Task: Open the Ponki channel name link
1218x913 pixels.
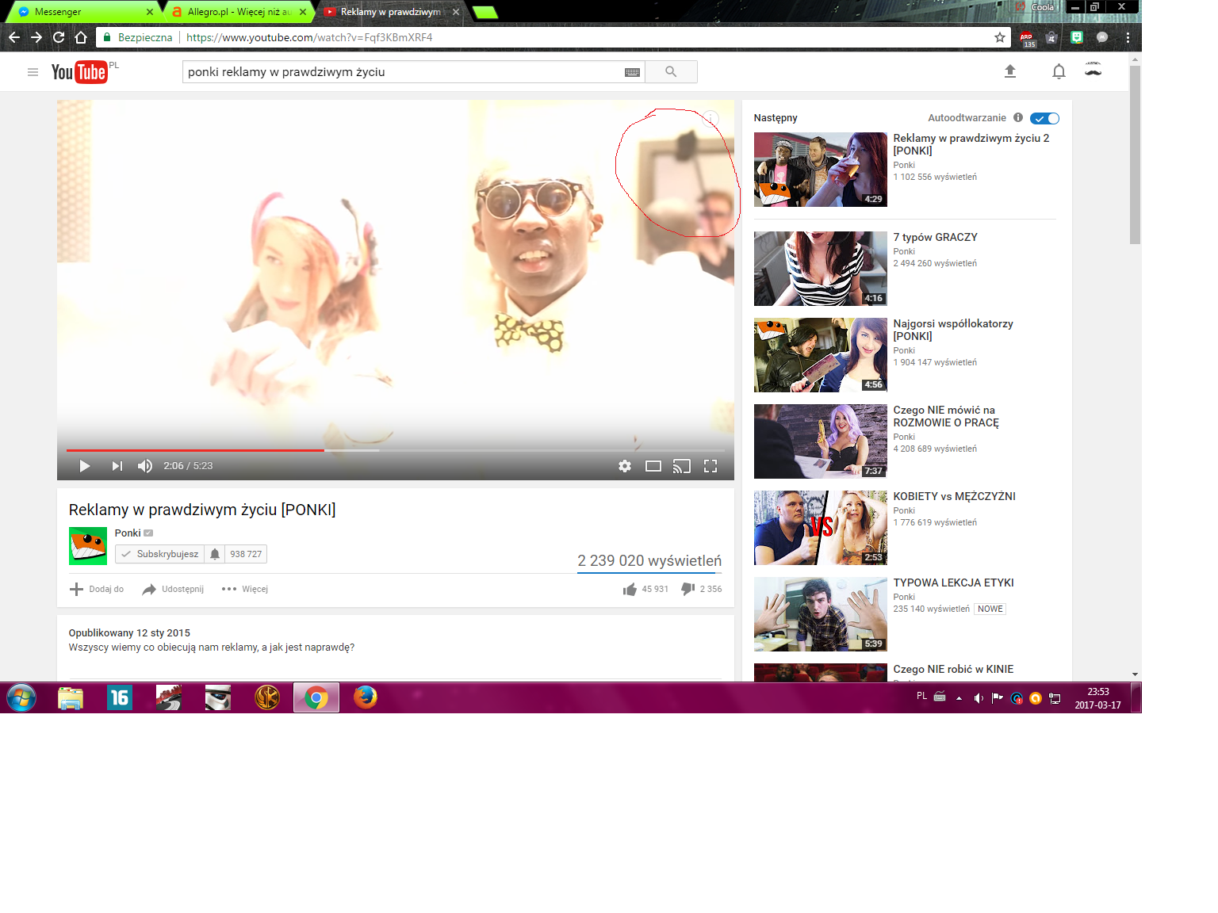Action: pyautogui.click(x=128, y=533)
